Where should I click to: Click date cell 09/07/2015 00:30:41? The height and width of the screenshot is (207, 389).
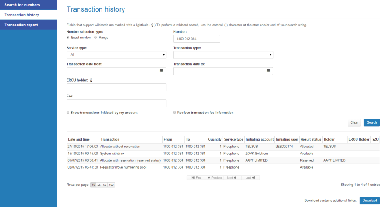[83, 160]
